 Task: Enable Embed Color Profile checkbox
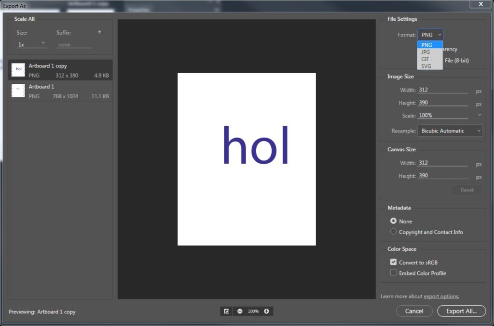pyautogui.click(x=393, y=273)
